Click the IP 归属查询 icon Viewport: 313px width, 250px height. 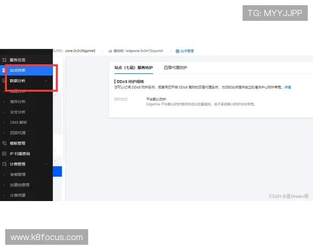point(4,154)
